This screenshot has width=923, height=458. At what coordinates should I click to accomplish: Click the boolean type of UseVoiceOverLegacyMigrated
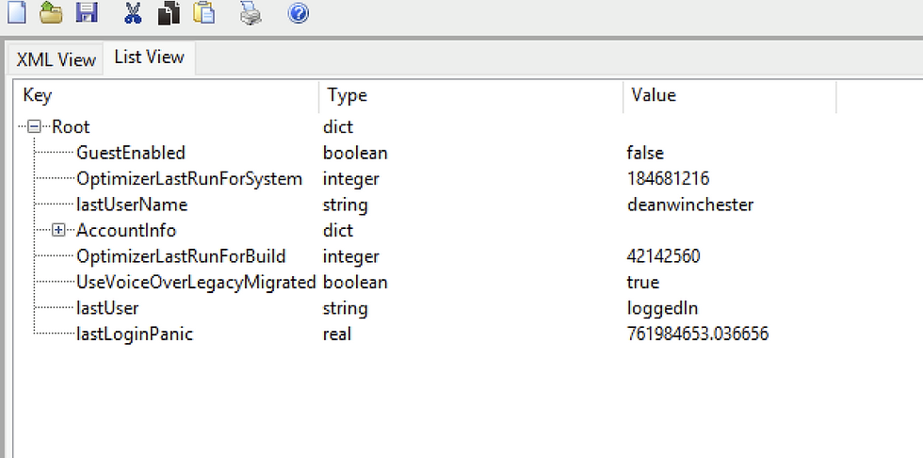click(355, 282)
